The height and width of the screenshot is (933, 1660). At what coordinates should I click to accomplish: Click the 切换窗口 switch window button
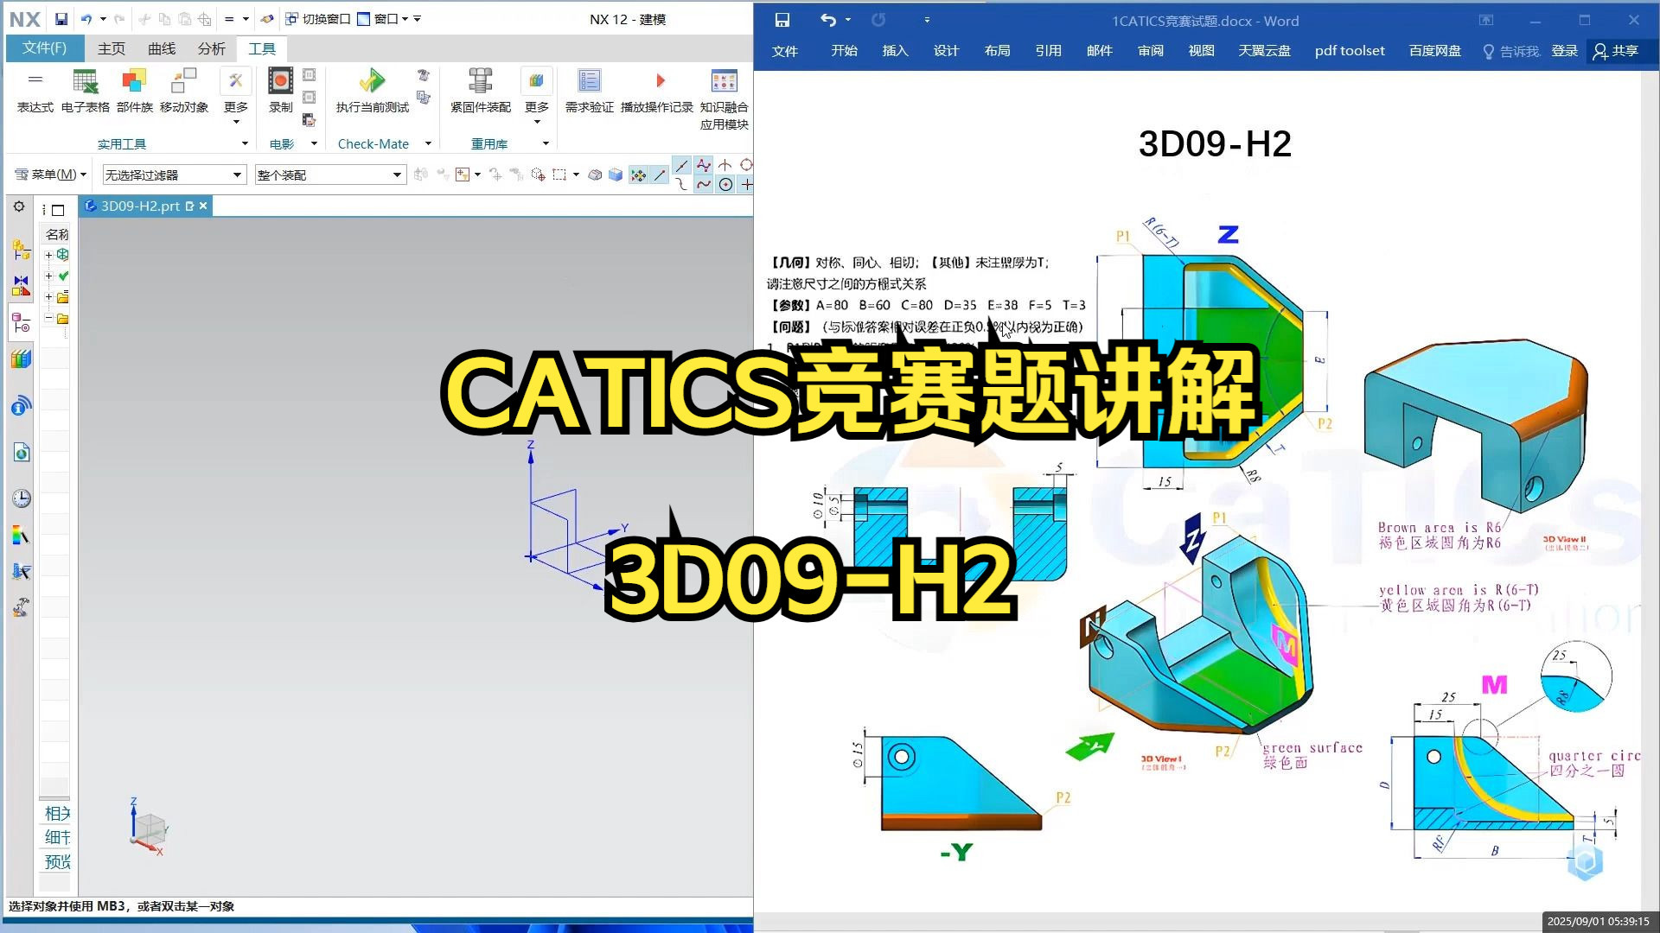[x=317, y=19]
